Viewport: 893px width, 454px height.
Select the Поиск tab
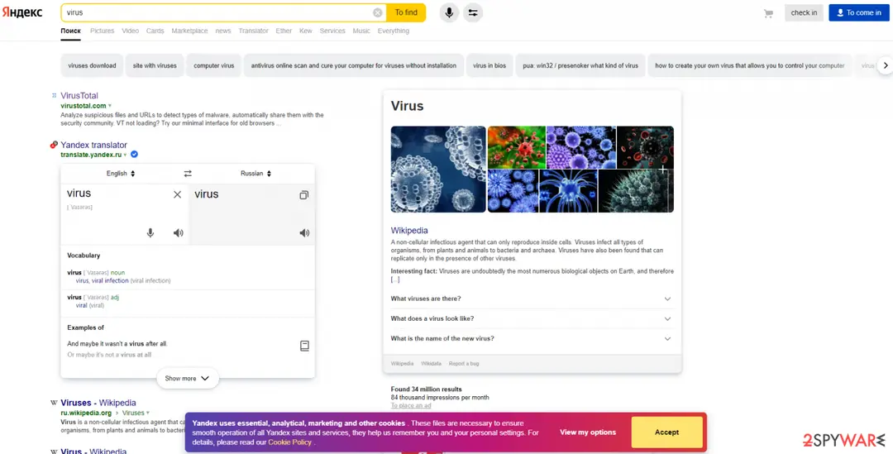click(70, 31)
